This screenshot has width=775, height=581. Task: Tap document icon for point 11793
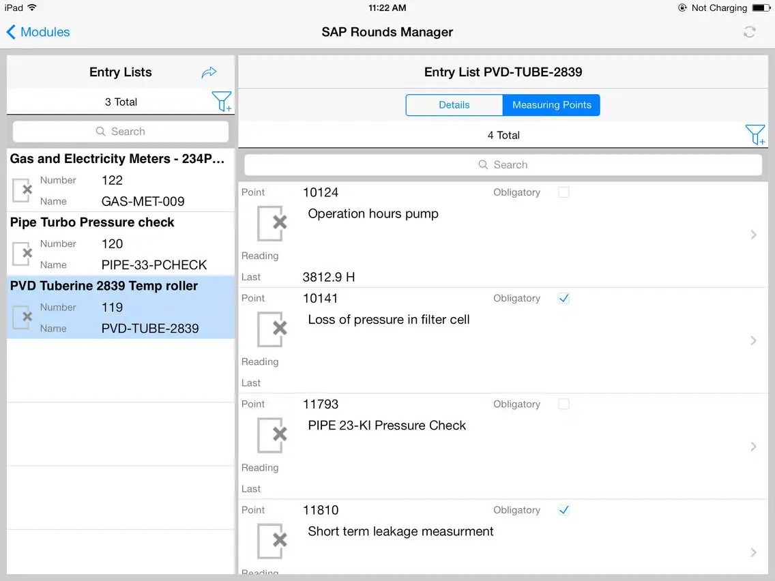(272, 435)
